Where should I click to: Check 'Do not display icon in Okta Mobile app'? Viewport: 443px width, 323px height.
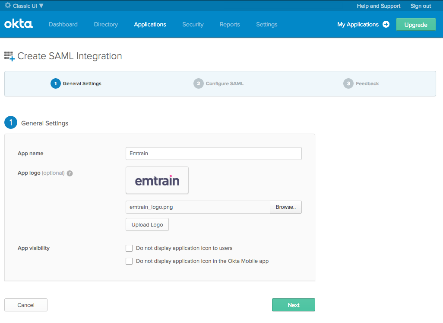(x=129, y=261)
